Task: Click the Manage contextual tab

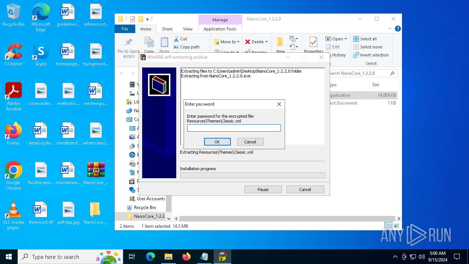Action: click(x=220, y=20)
